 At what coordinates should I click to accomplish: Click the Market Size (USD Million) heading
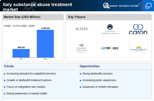pos(22,17)
